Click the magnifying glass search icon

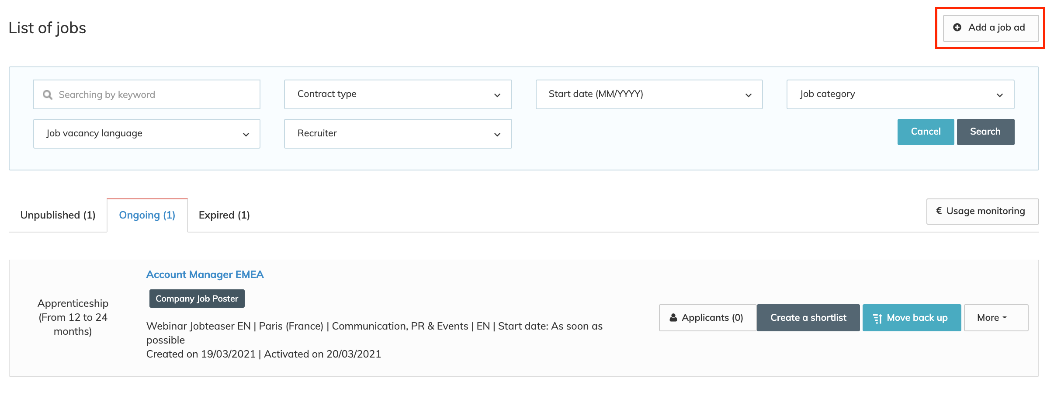[x=48, y=95]
